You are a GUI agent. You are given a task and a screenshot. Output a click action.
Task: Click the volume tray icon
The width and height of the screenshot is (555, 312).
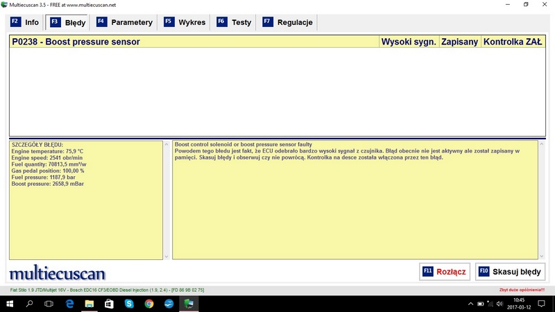tap(499, 304)
